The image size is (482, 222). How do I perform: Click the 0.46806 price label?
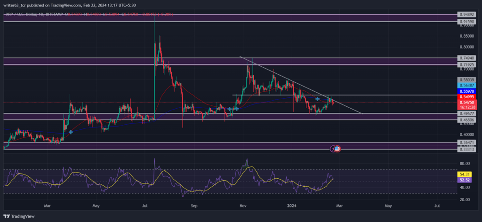click(466, 120)
